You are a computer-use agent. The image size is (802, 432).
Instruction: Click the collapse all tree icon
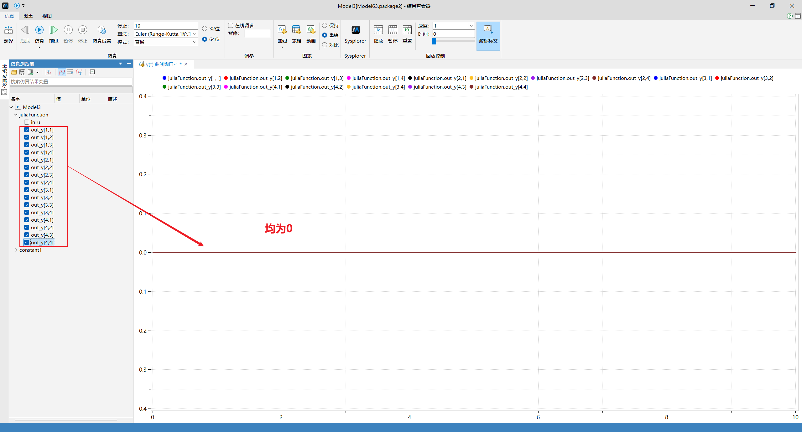click(92, 72)
